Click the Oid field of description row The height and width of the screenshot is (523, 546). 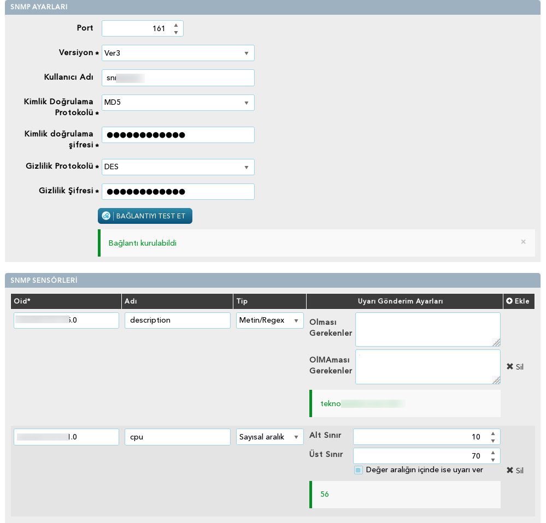click(66, 320)
